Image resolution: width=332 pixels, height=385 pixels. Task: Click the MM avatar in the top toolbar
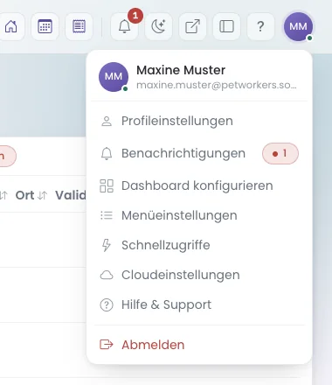[x=298, y=26]
